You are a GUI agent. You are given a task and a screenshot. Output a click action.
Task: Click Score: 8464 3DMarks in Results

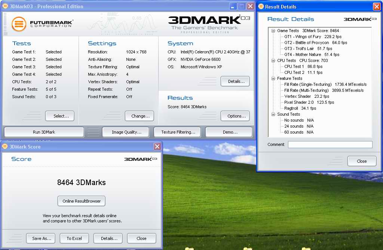187,107
